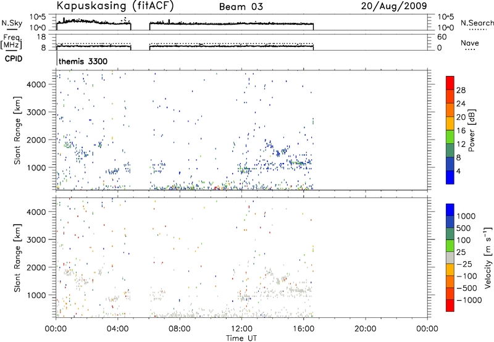The height and width of the screenshot is (342, 494).
Task: Click '2000' tick in the velocity panel
Action: (36, 267)
